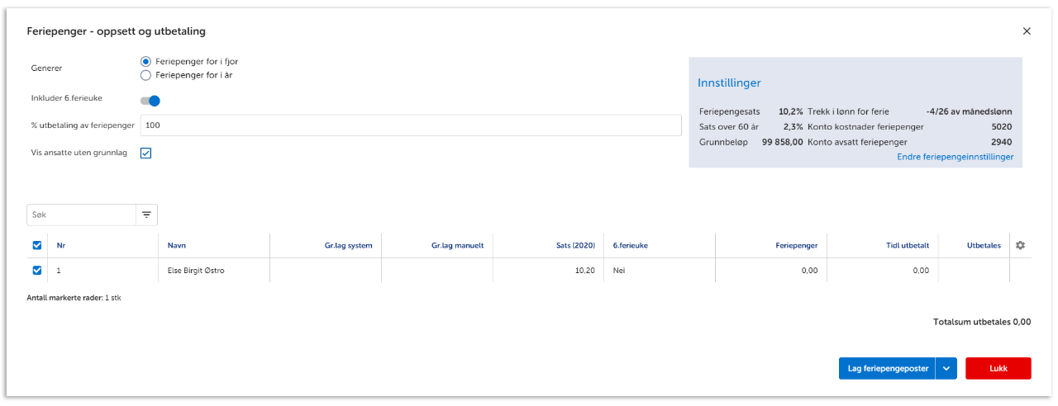Click 'Lag feriepengeposter' button
The image size is (1058, 406).
click(886, 368)
